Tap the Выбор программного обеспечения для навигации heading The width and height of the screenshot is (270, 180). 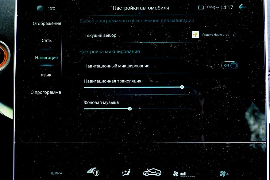click(x=137, y=21)
